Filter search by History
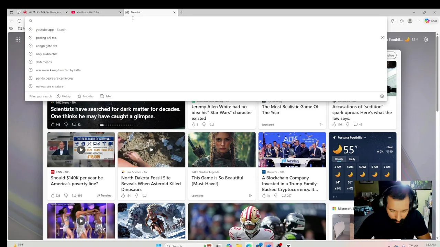 tap(64, 96)
